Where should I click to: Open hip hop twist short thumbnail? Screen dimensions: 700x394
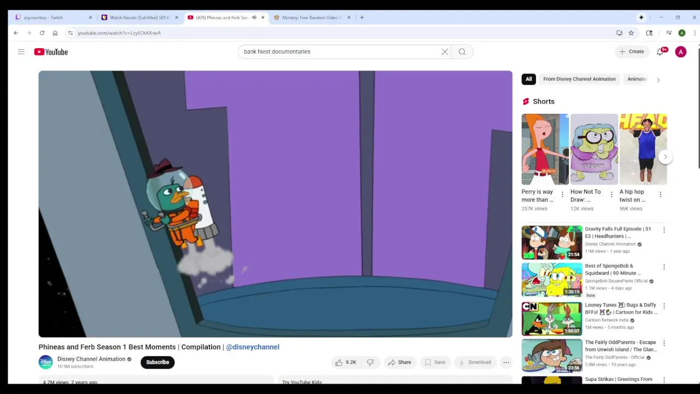(643, 149)
